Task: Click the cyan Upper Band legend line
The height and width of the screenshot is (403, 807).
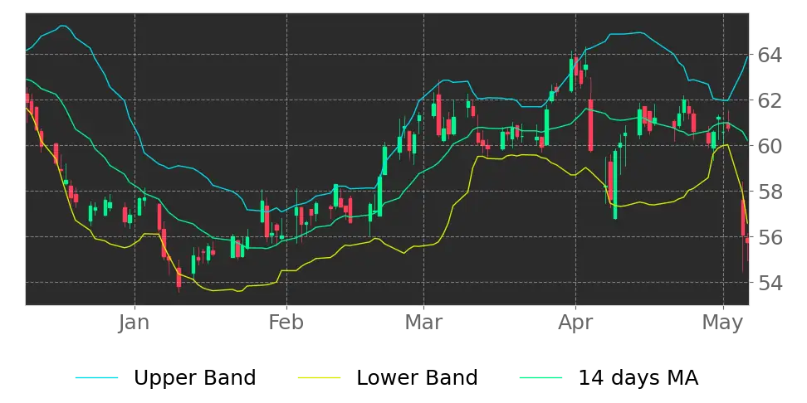Action: [97, 379]
